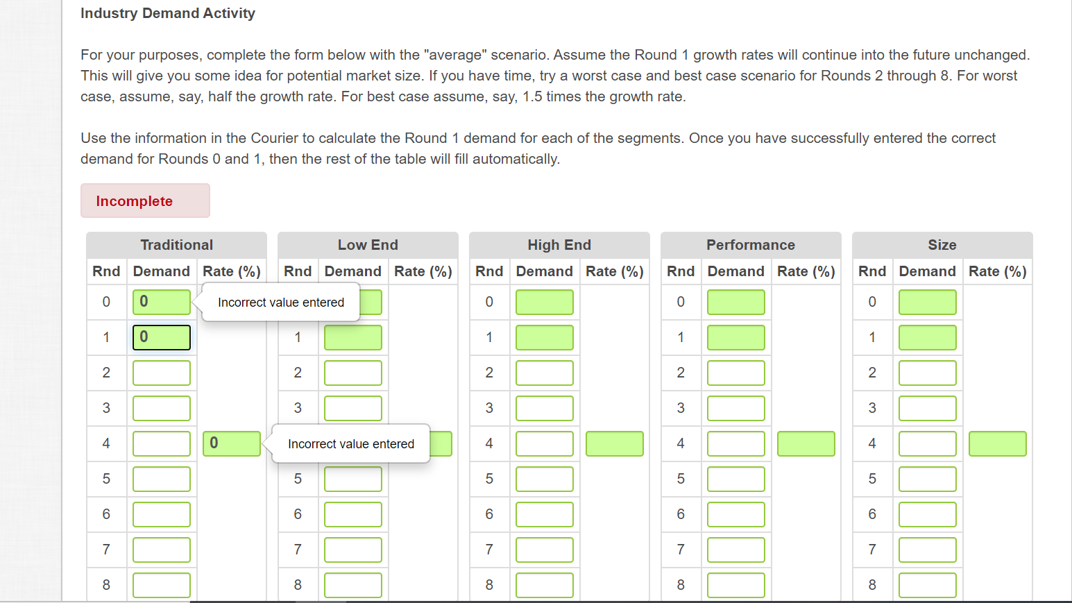This screenshot has height=603, width=1072.
Task: Select the Low End table header
Action: 368,244
